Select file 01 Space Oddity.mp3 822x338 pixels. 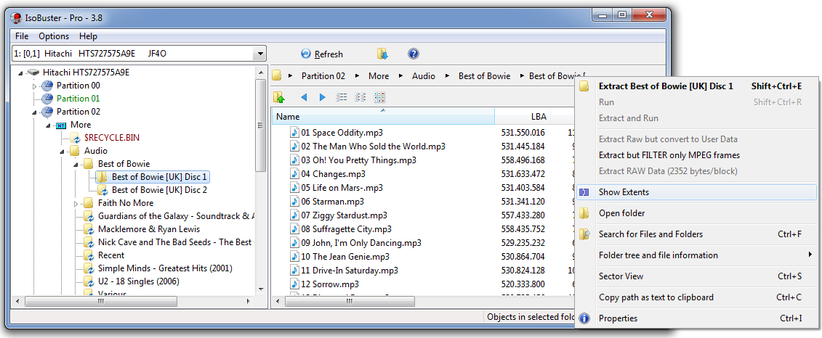coord(342,133)
